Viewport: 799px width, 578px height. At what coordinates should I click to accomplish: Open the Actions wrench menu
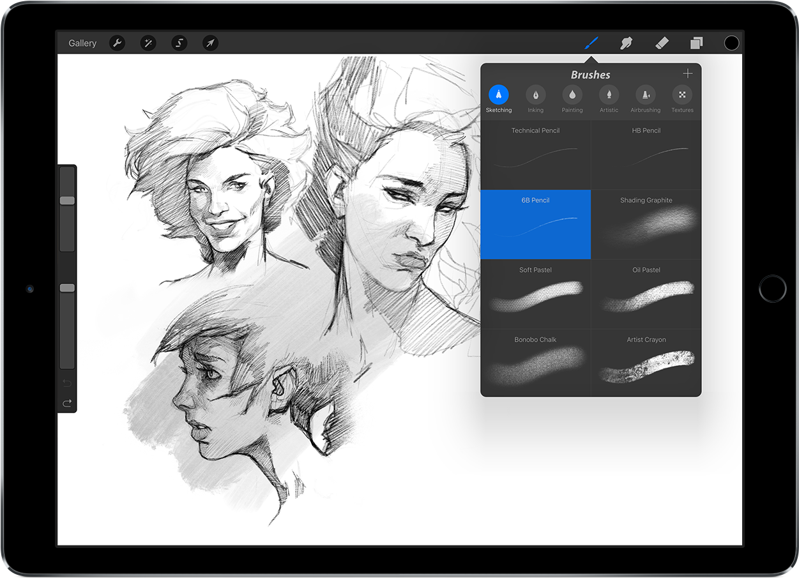(117, 43)
